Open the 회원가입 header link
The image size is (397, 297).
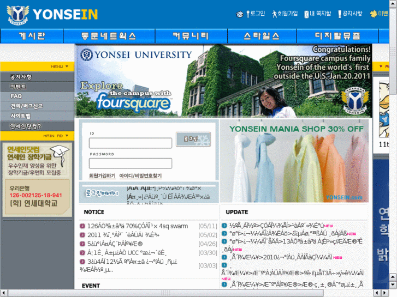pos(287,14)
